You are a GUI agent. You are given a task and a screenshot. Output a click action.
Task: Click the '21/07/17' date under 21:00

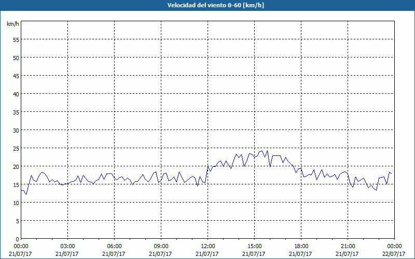[x=347, y=254]
